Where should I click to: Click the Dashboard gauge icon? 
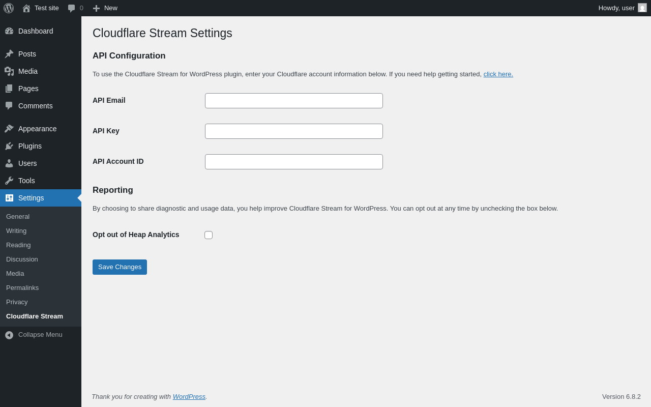[x=9, y=31]
